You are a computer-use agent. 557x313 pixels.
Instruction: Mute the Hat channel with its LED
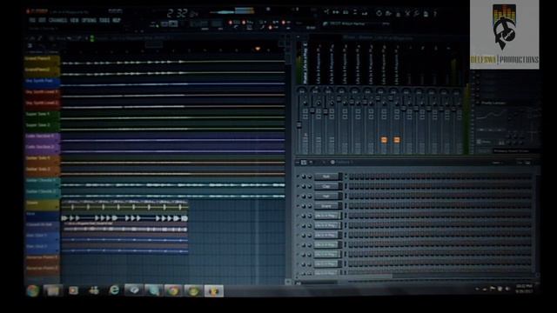tap(298, 196)
